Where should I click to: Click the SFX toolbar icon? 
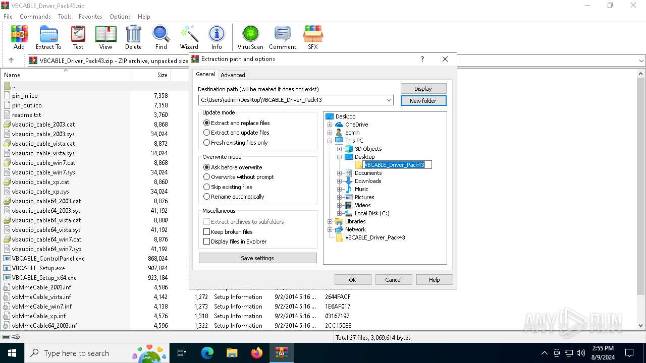point(313,37)
